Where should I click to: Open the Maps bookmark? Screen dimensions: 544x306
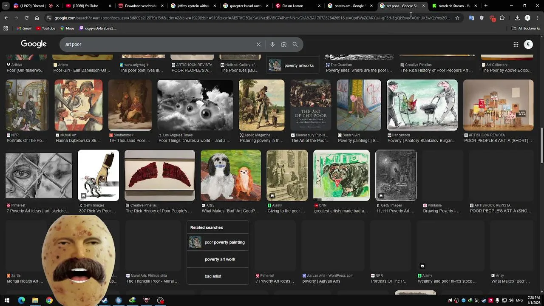67,28
